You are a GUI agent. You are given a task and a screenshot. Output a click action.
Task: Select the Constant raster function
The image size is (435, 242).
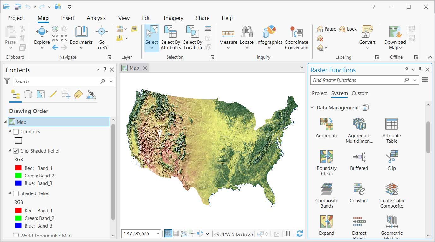359,193
